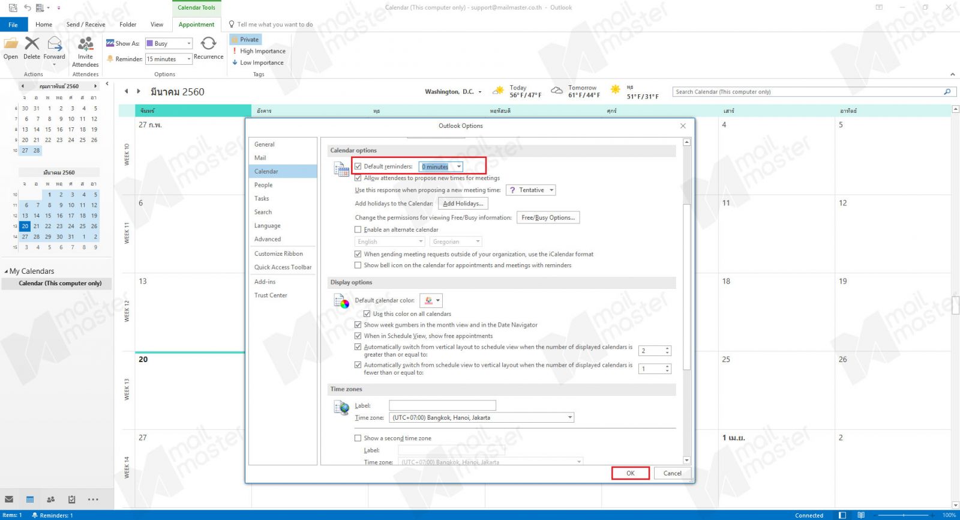Switch to Normal view in the status bar
Image resolution: width=960 pixels, height=520 pixels.
[842, 515]
